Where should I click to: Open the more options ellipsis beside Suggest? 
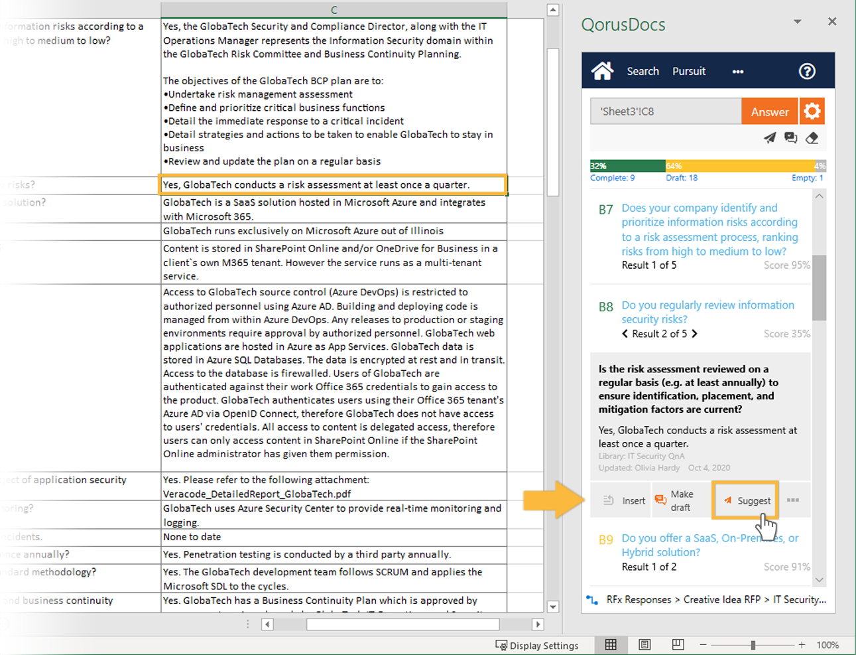pyautogui.click(x=793, y=500)
